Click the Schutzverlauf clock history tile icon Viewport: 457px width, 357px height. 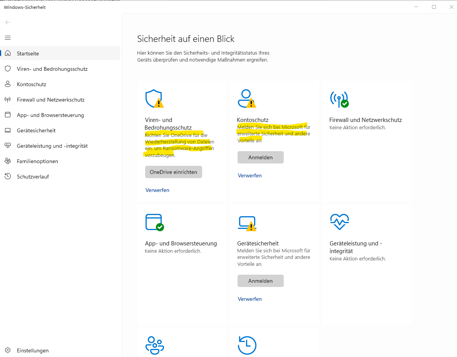247,345
